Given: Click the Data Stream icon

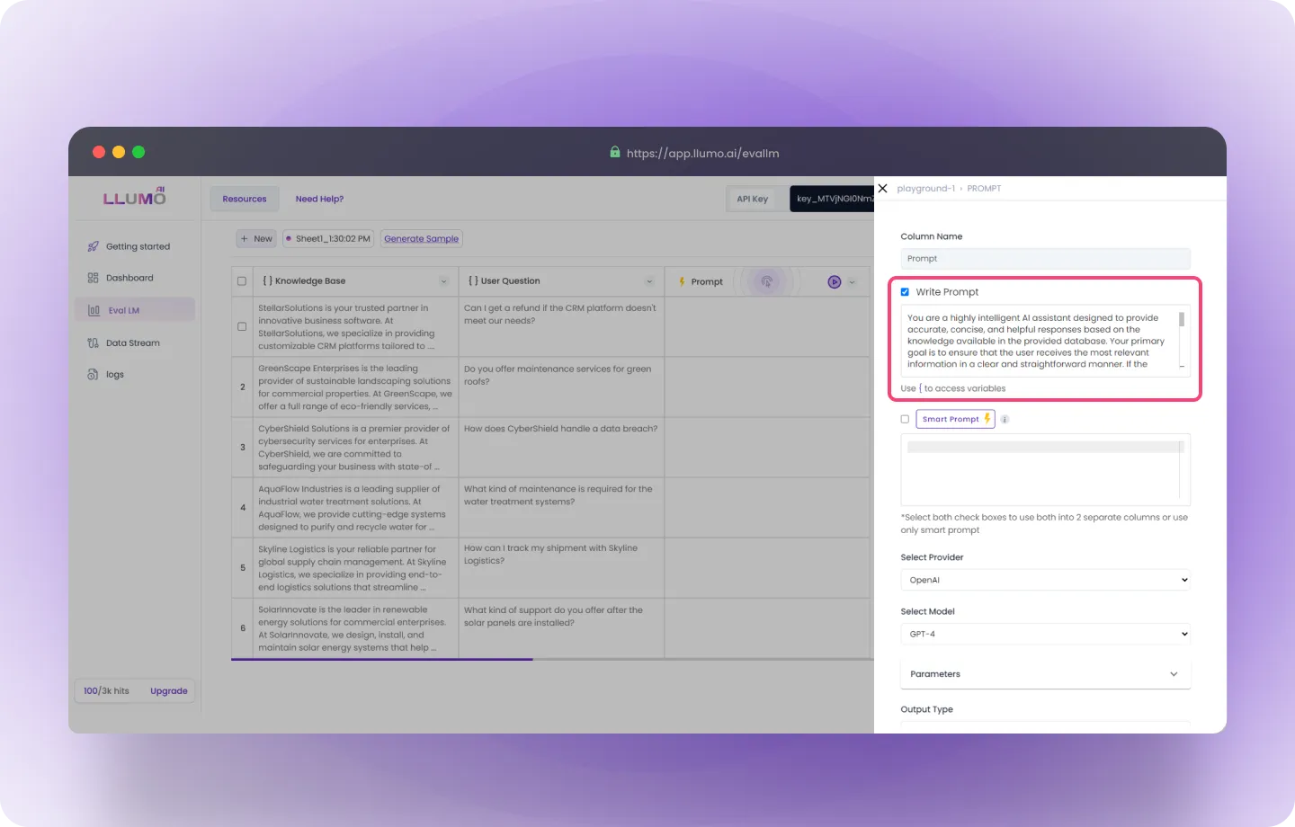Looking at the screenshot, I should click(93, 342).
